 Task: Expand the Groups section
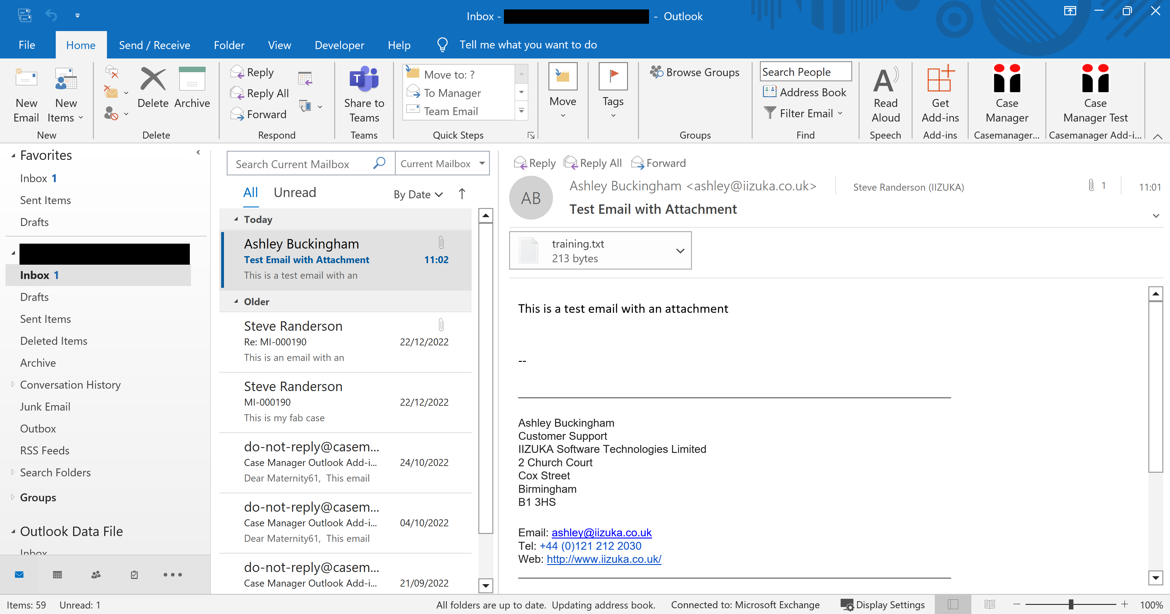(x=13, y=497)
